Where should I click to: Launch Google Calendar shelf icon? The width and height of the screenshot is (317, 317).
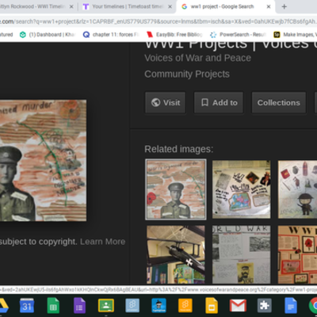click(x=27, y=306)
